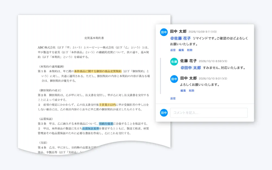Click heading (支給)
The width and height of the screenshot is (272, 170).
(x=43, y=143)
